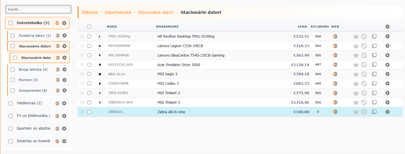The width and height of the screenshot is (405, 154).
Task: Click copy icon for Acer Predator Orion 3000
Action: coord(374,65)
